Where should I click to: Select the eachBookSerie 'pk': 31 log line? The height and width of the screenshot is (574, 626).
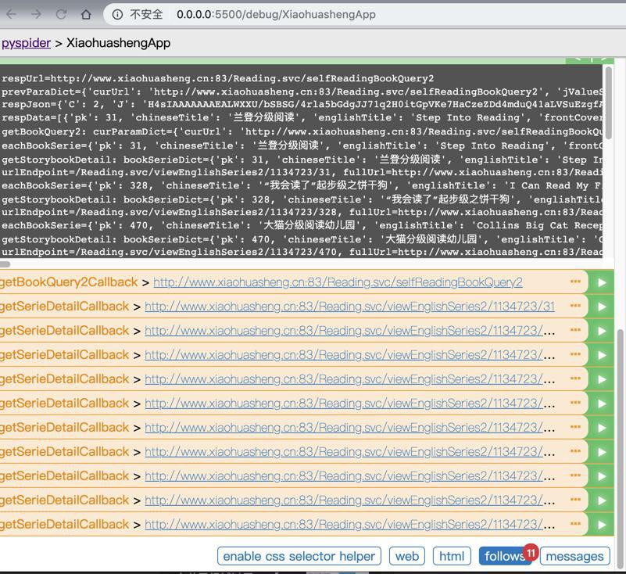302,145
